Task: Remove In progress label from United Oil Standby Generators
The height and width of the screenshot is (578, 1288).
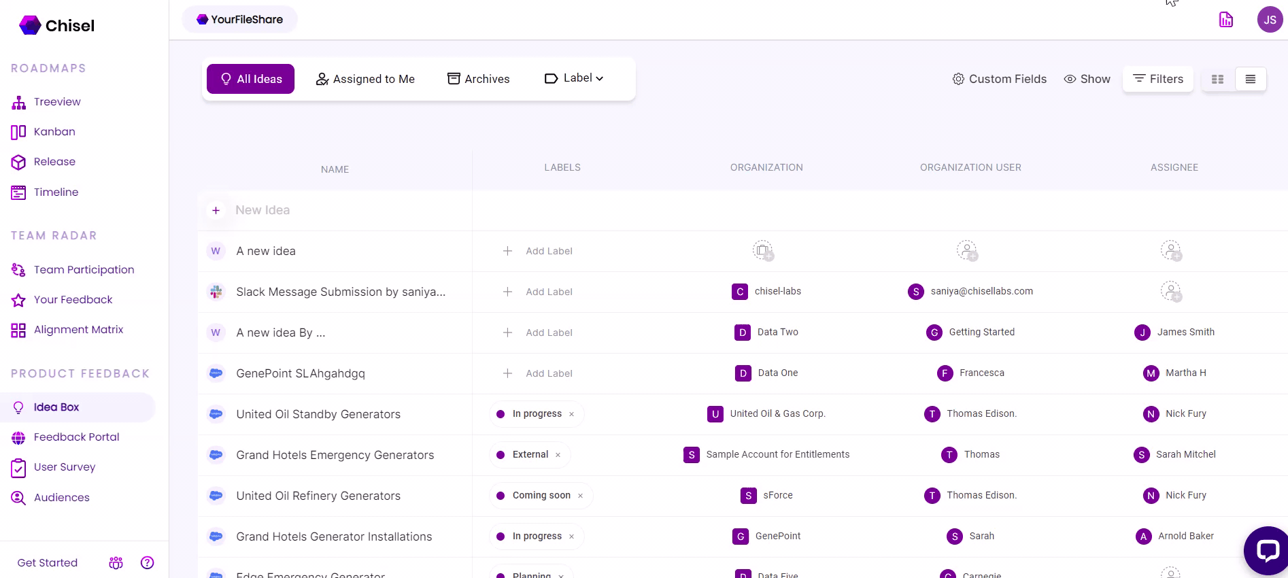Action: (x=571, y=414)
